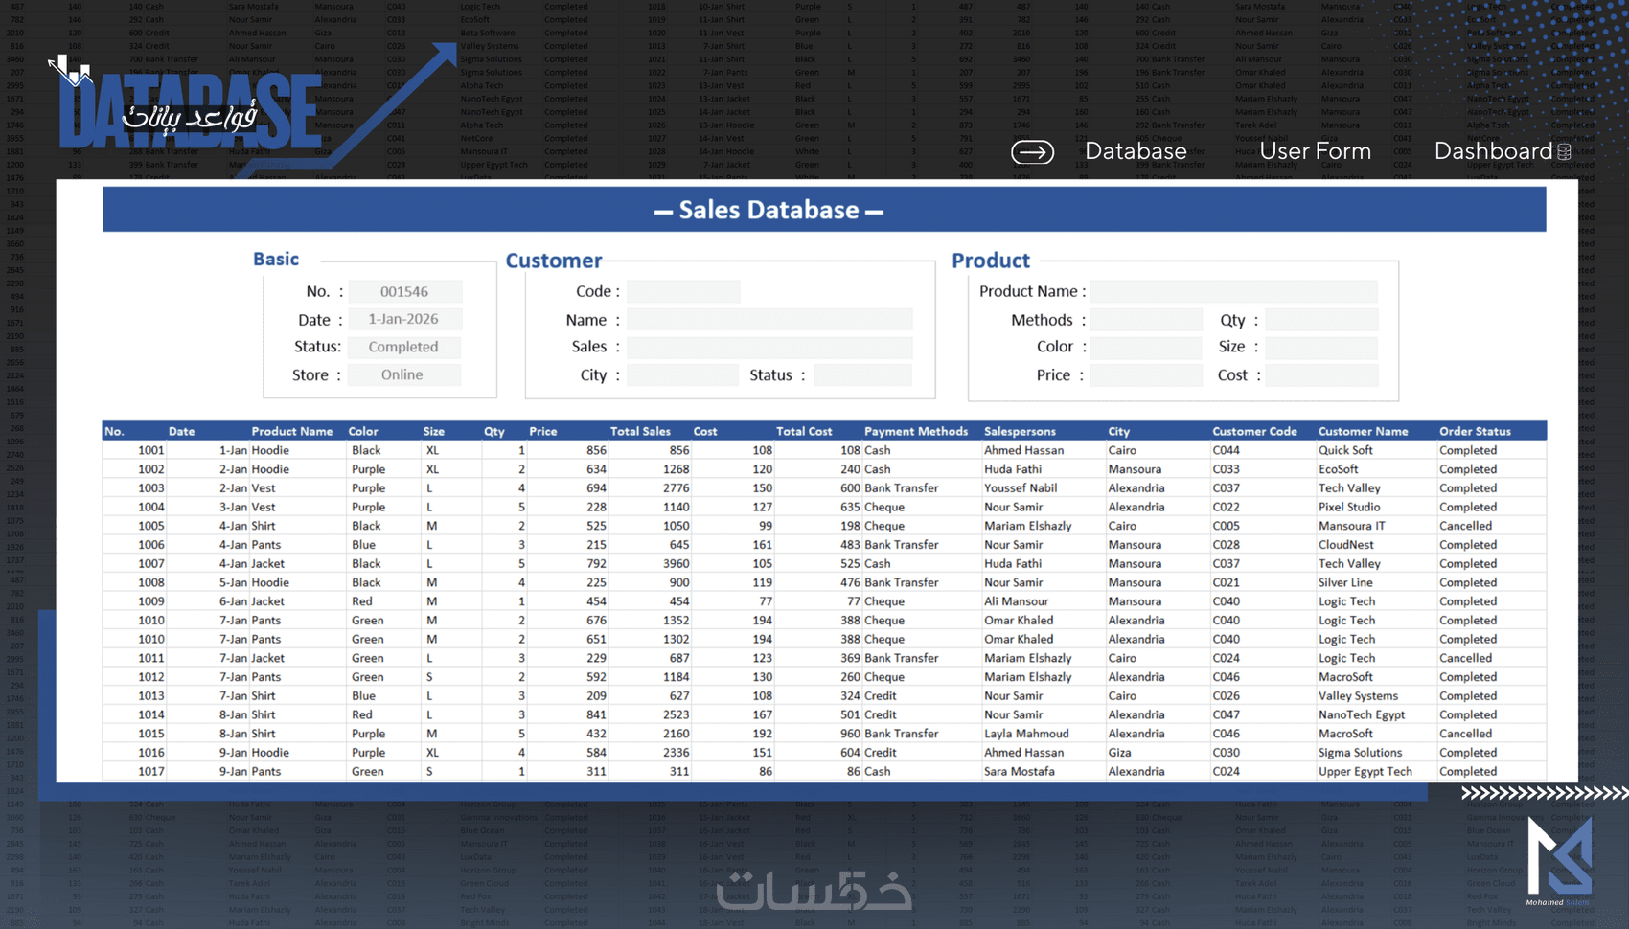The width and height of the screenshot is (1629, 929).
Task: Click customer name cell Valley Systems
Action: tap(1358, 696)
